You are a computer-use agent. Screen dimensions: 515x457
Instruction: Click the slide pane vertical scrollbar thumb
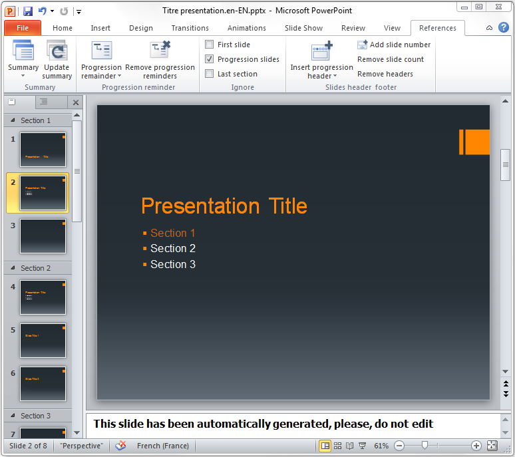77,172
